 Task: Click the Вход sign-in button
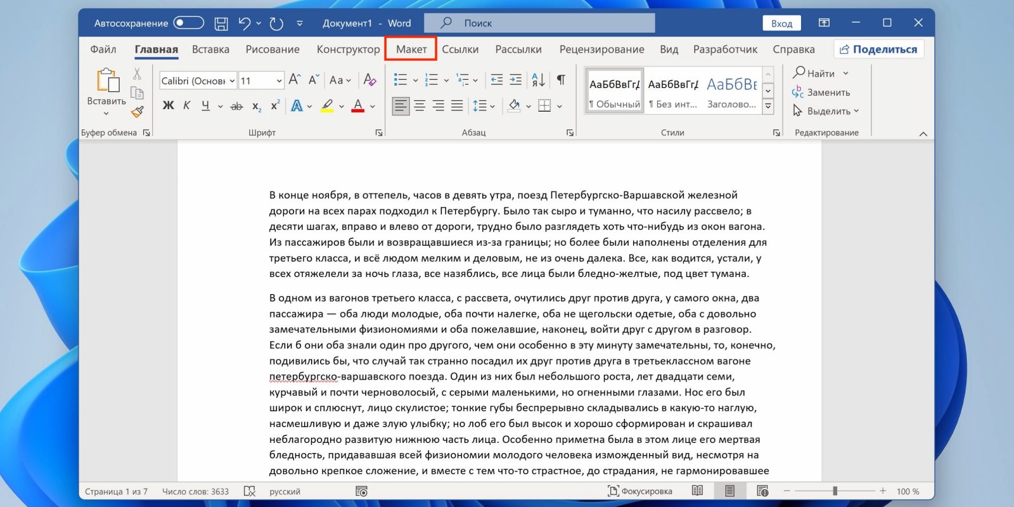click(781, 23)
